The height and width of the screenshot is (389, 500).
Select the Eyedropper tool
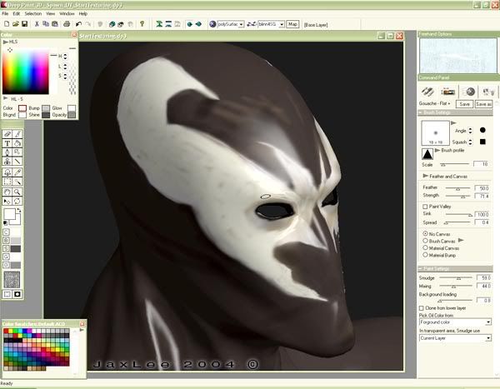point(17,172)
